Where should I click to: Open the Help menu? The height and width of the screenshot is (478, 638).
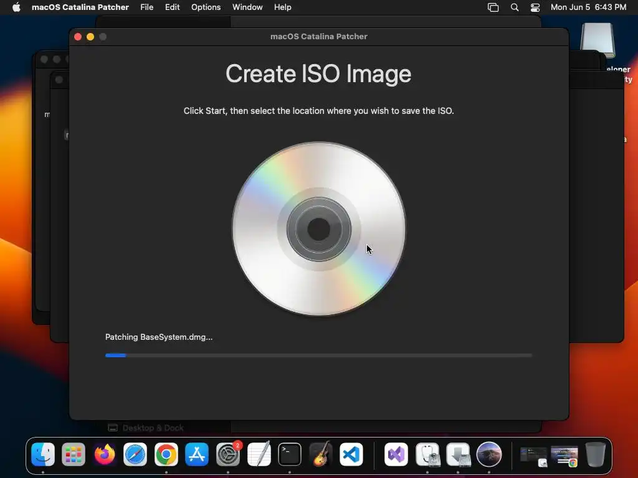[282, 7]
